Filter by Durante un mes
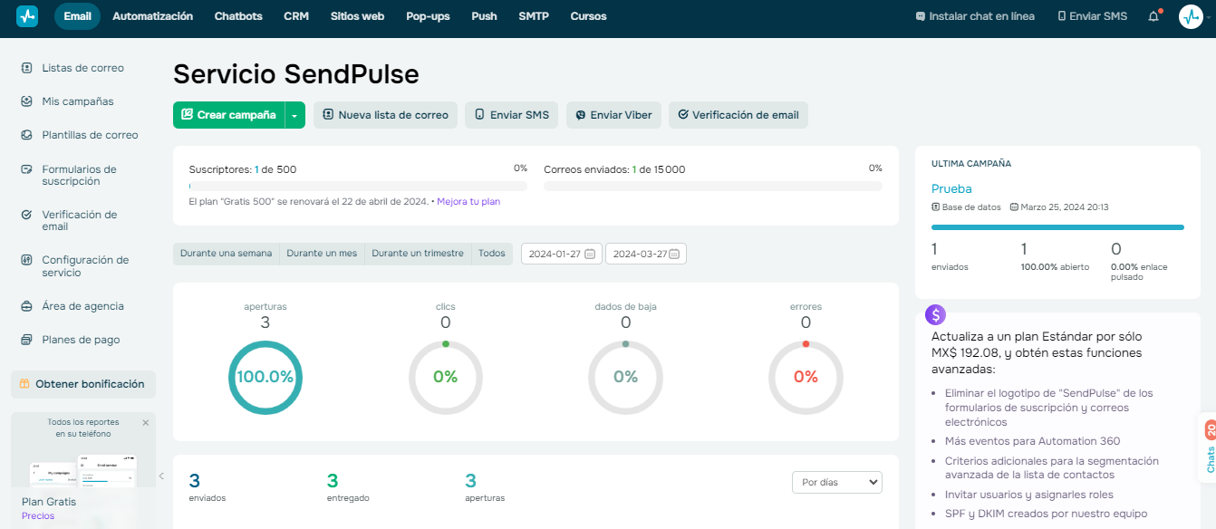 point(322,254)
